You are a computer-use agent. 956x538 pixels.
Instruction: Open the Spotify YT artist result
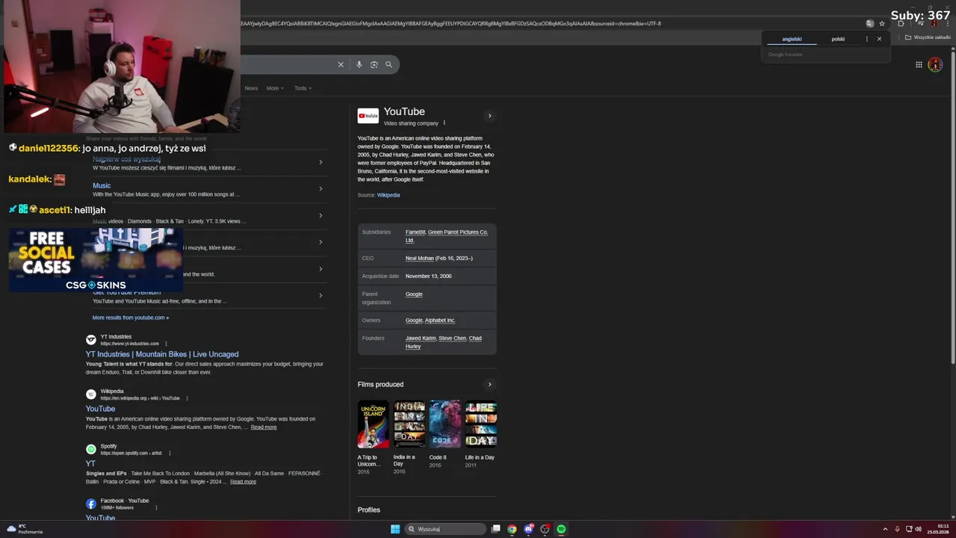click(x=90, y=463)
